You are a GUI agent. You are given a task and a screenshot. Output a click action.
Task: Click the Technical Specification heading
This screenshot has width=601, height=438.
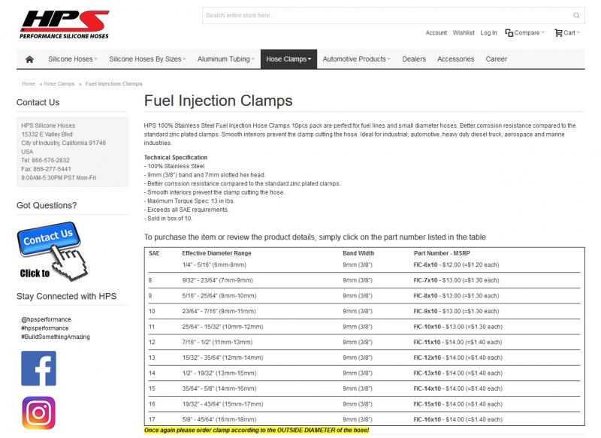176,158
